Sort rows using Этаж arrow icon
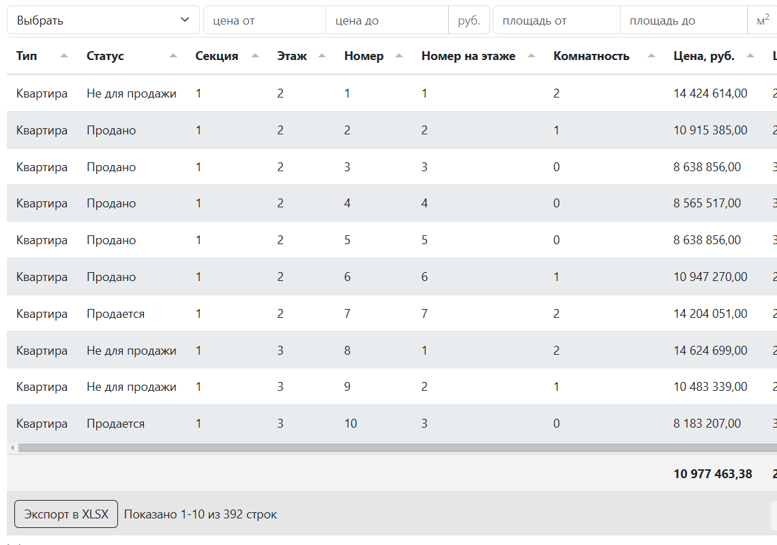The height and width of the screenshot is (545, 777). [x=323, y=56]
